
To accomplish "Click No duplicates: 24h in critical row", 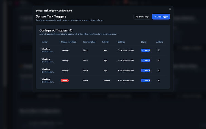I will pos(126,81).
